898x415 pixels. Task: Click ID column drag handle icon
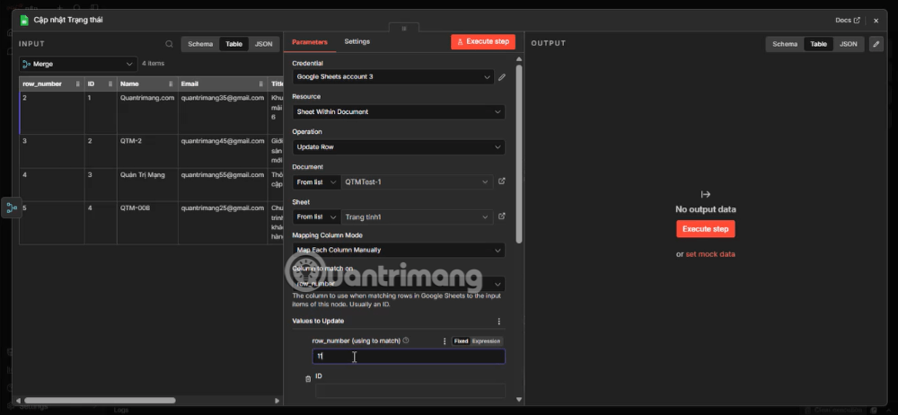tap(110, 84)
